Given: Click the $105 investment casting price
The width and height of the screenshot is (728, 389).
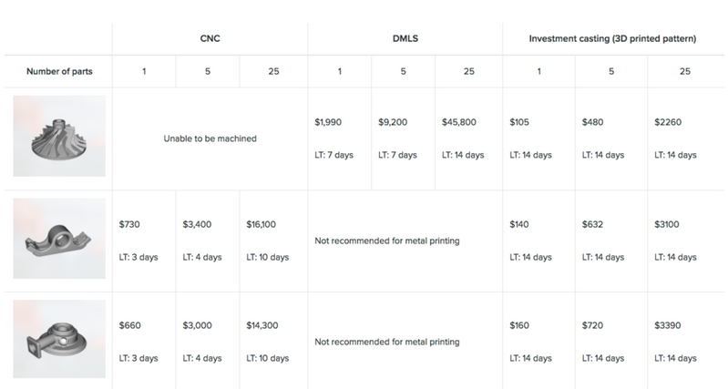Looking at the screenshot, I should pos(519,122).
